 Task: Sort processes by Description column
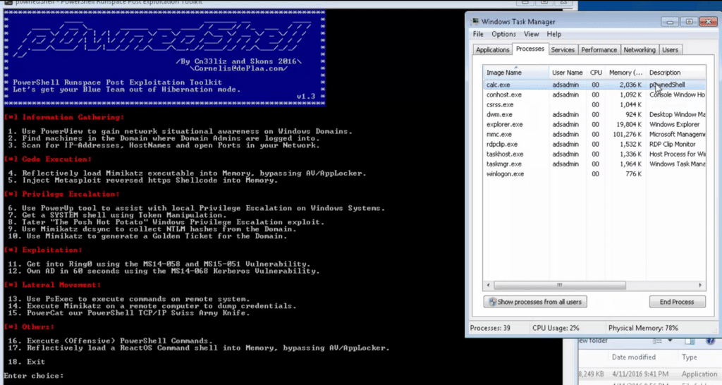(676, 73)
